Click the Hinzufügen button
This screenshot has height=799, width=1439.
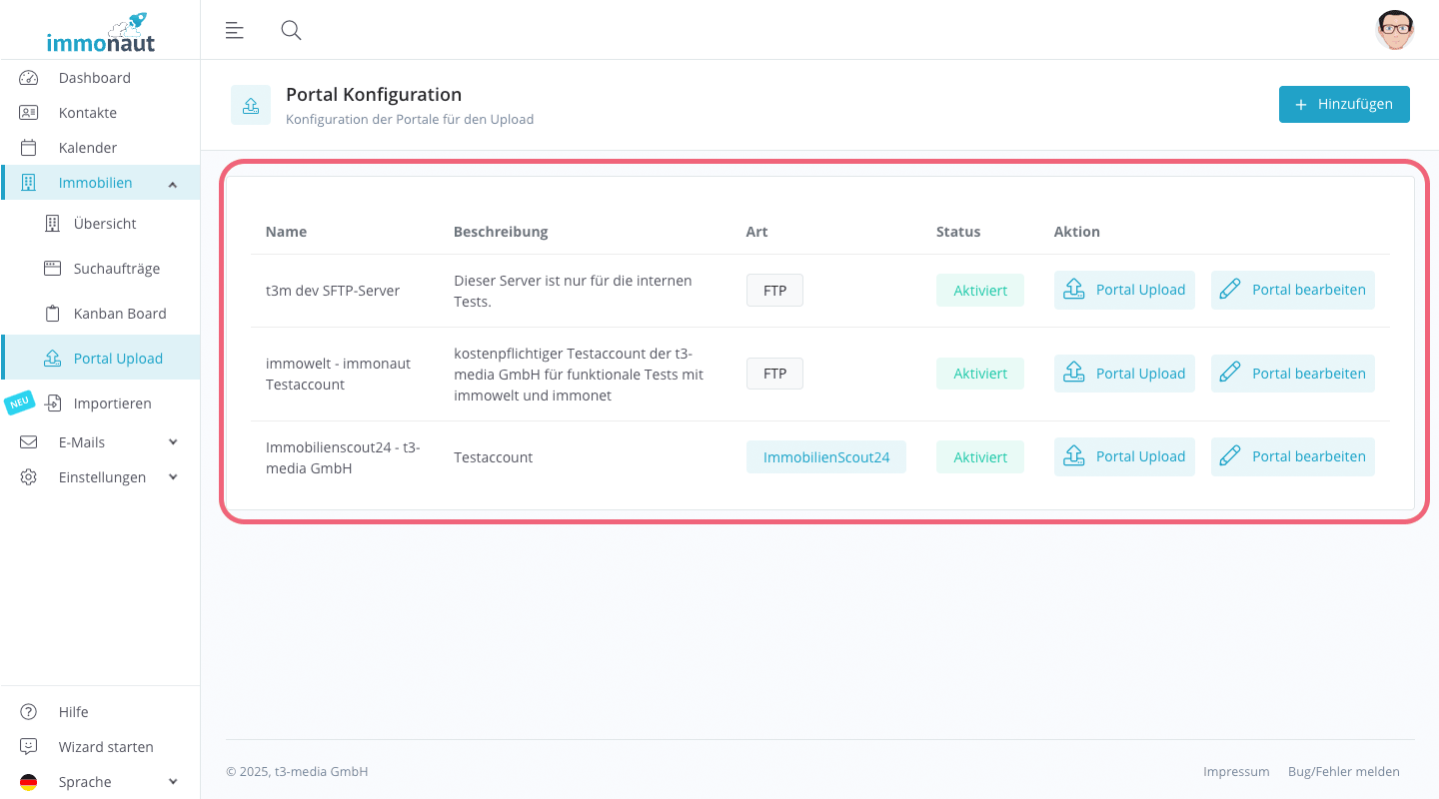click(1344, 104)
